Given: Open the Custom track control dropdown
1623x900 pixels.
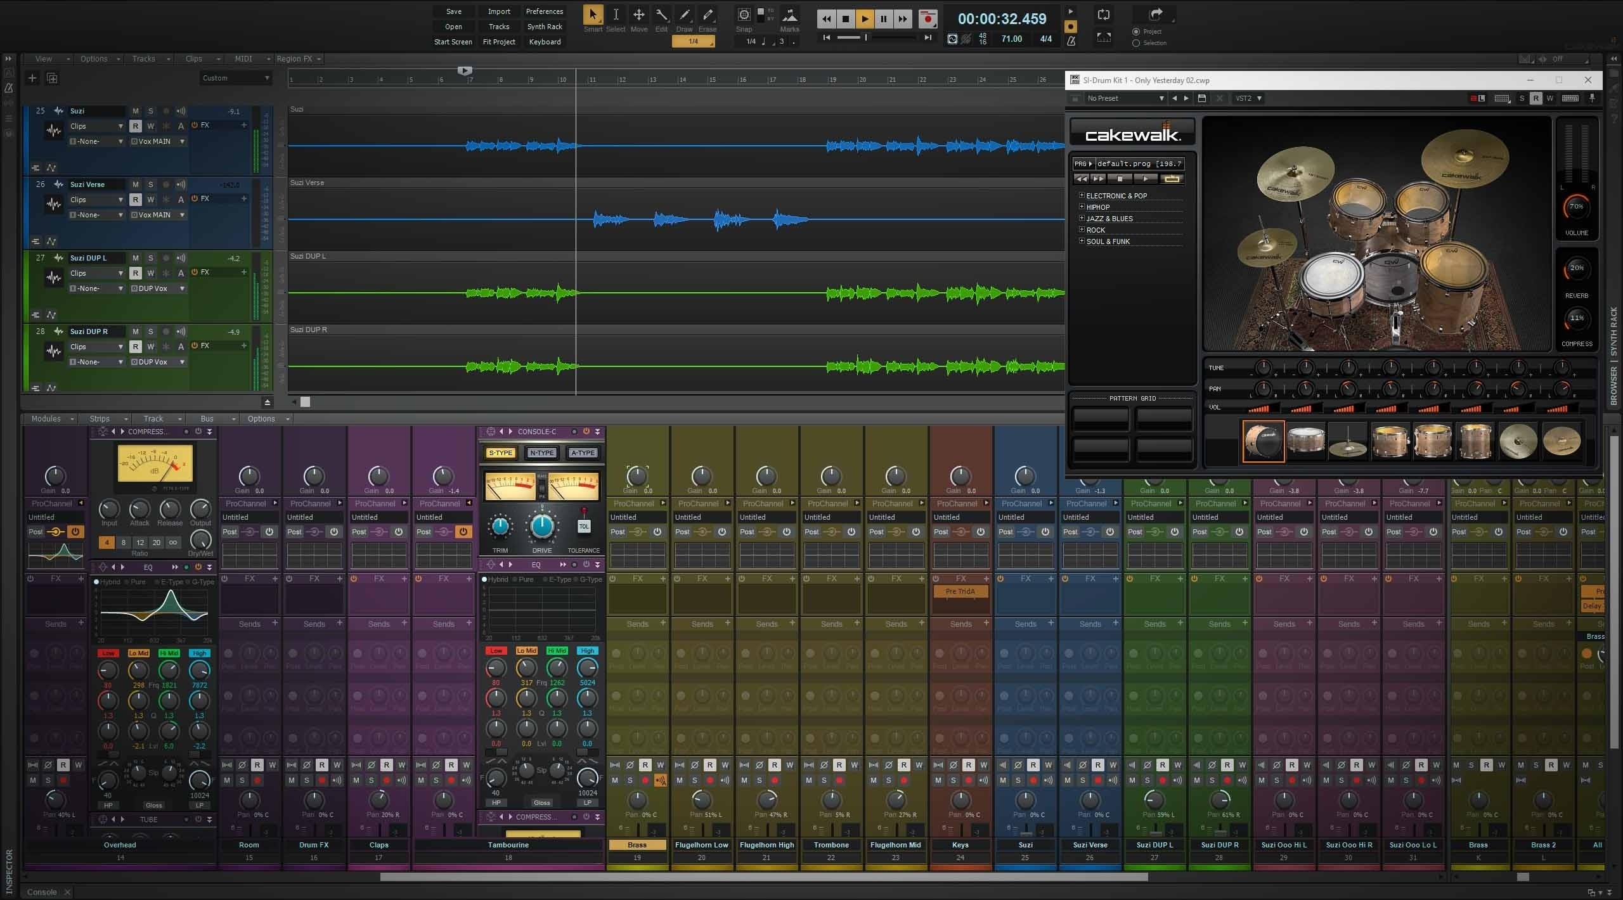Looking at the screenshot, I should click(x=236, y=78).
